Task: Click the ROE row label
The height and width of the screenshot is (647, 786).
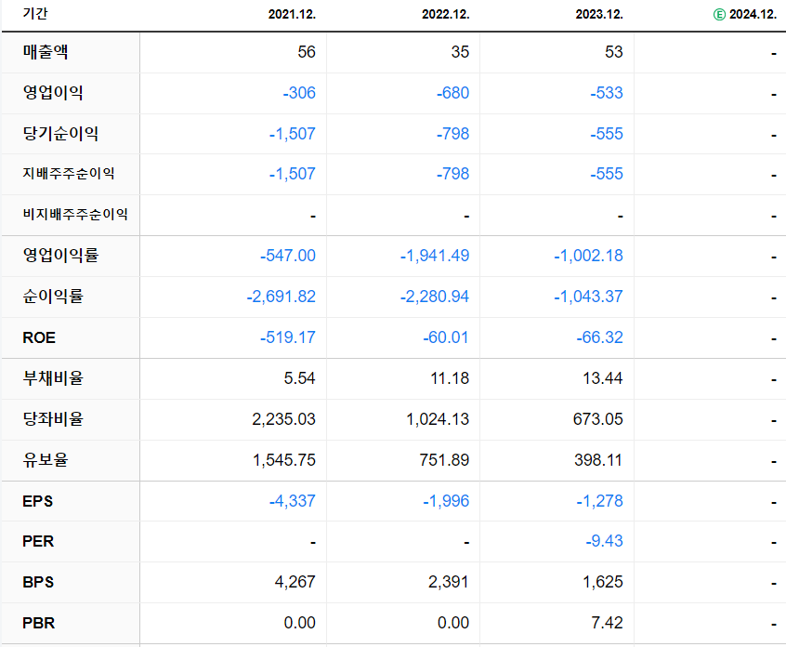Action: point(39,337)
